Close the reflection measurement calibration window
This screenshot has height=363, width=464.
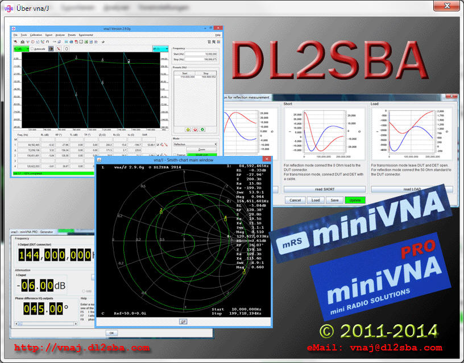coord(451,97)
